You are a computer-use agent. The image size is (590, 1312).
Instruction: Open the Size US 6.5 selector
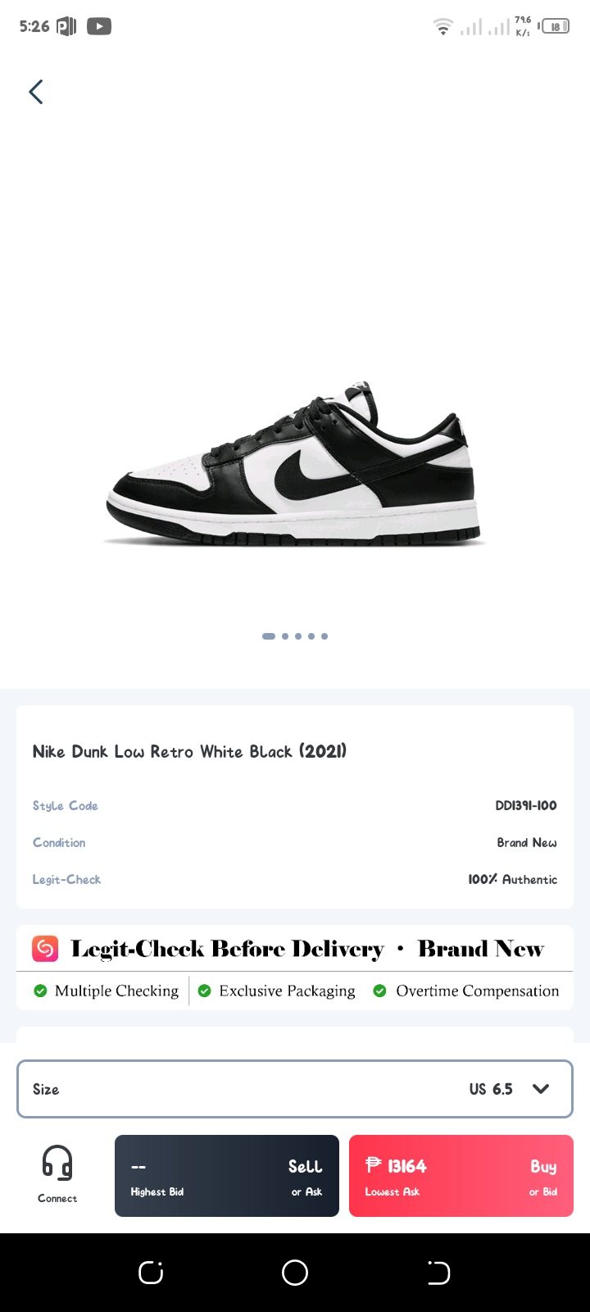coord(295,1089)
